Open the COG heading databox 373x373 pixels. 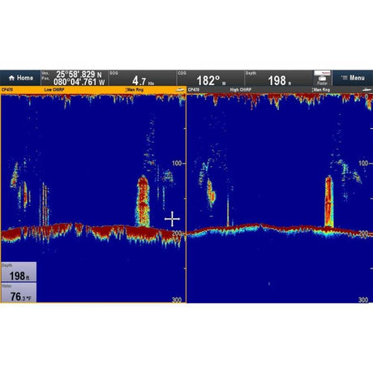point(211,78)
